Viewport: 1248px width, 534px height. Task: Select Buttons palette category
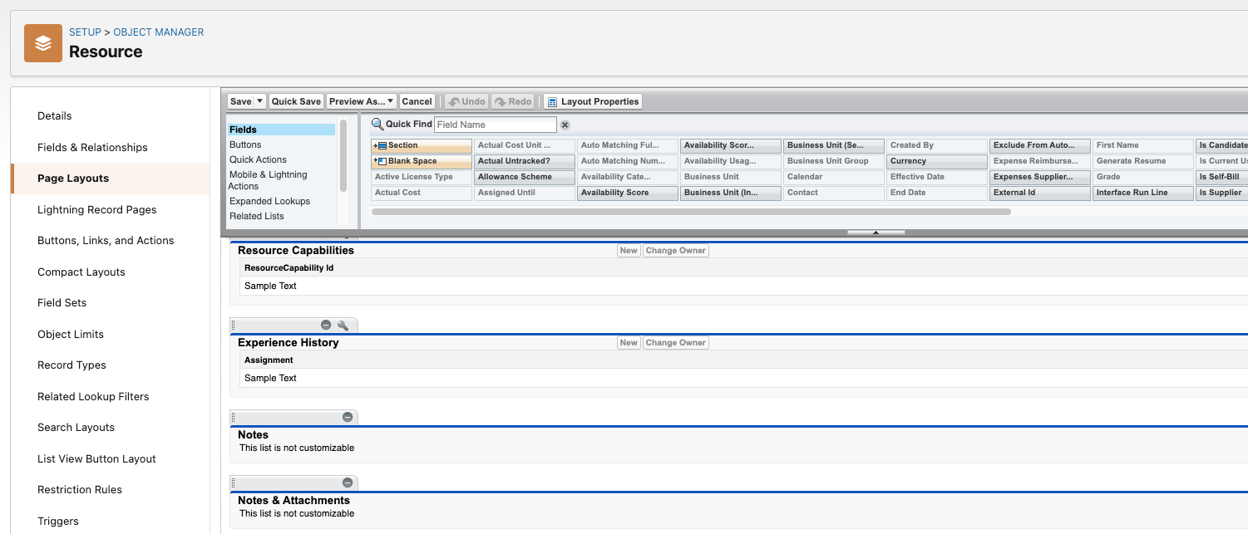point(245,145)
